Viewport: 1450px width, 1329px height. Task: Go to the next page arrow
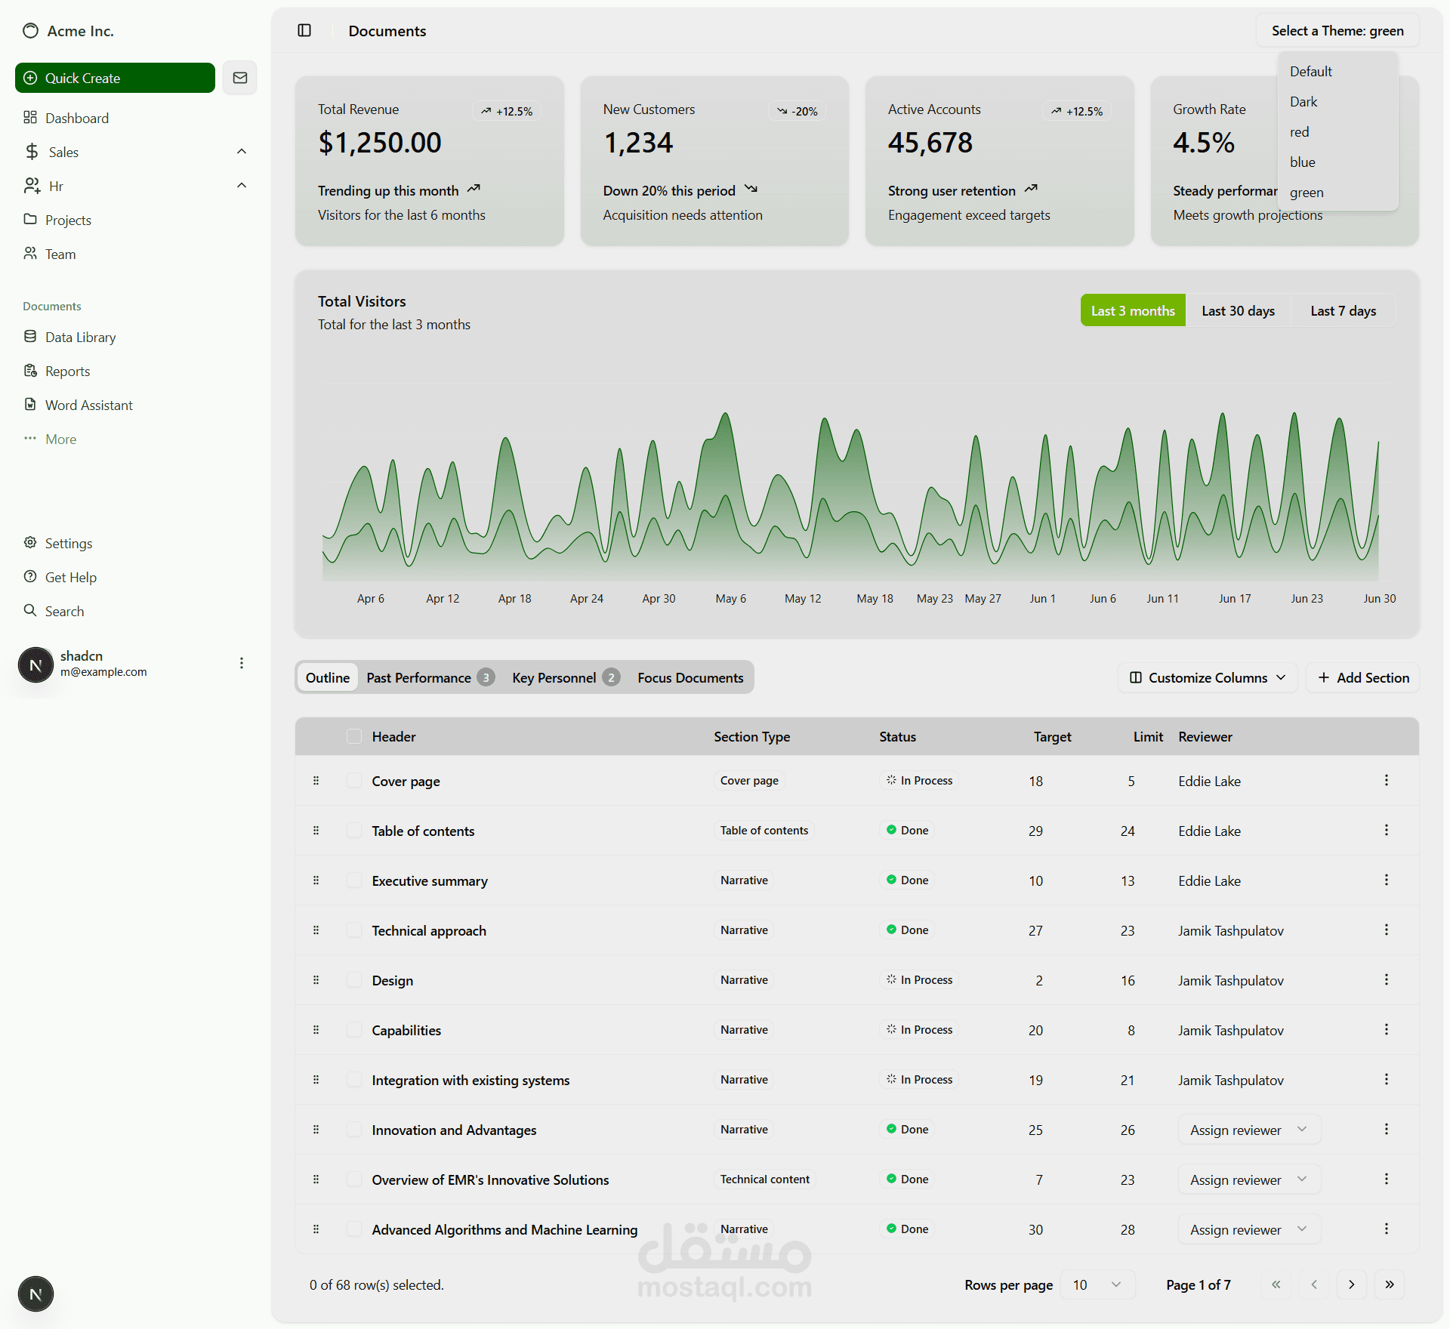click(x=1351, y=1284)
